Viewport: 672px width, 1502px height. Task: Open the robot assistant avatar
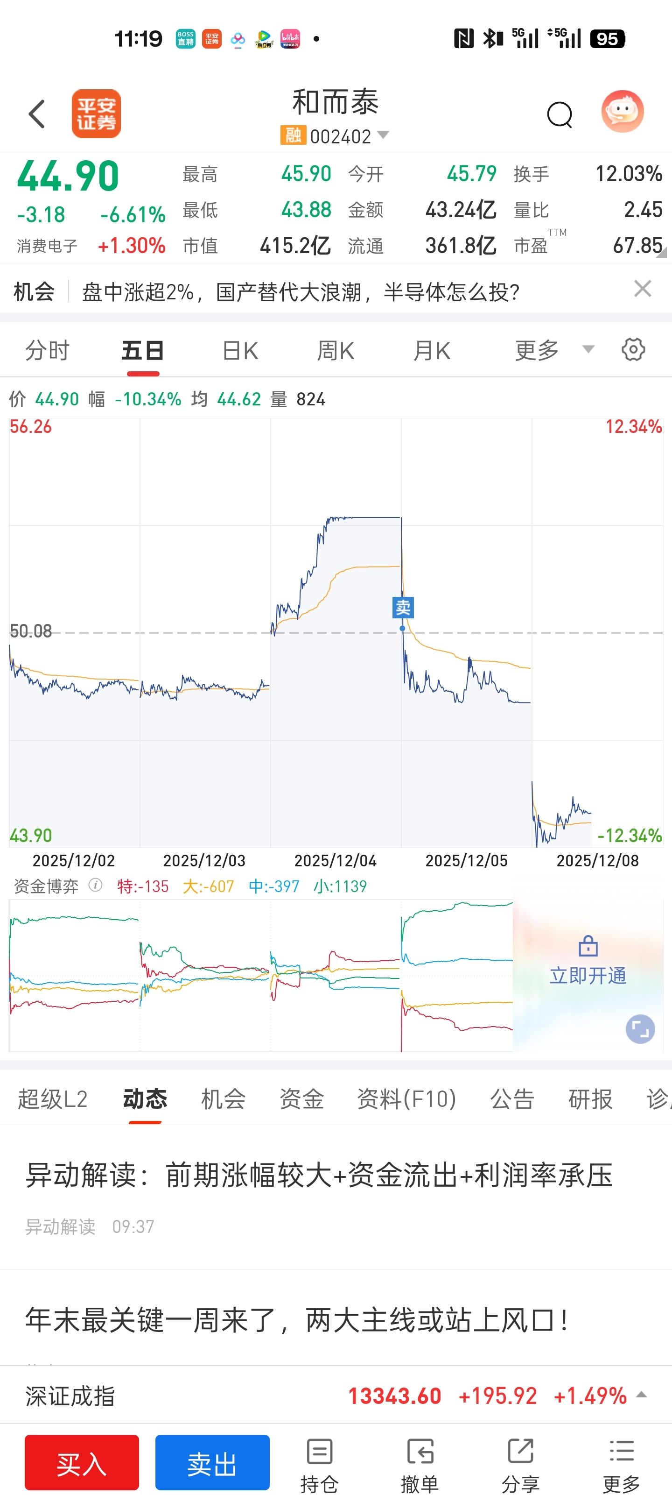click(x=622, y=111)
